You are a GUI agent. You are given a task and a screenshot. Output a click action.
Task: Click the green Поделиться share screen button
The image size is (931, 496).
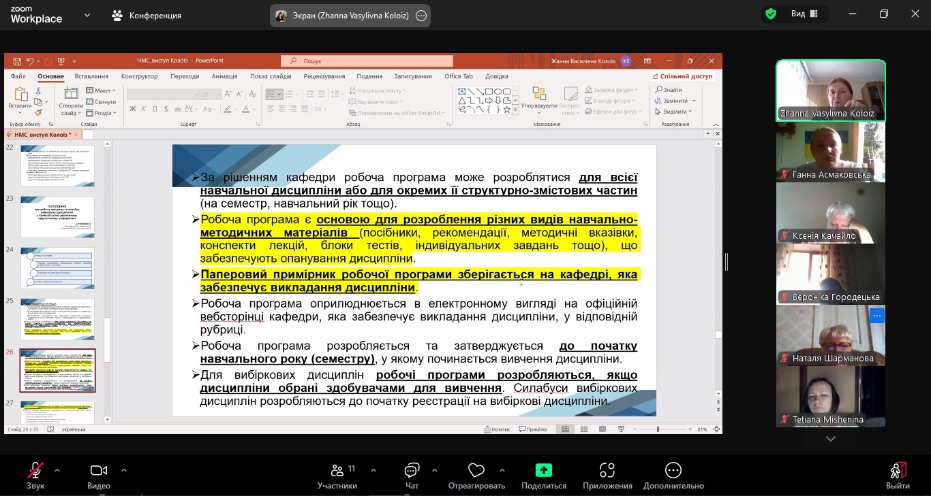[x=543, y=470]
